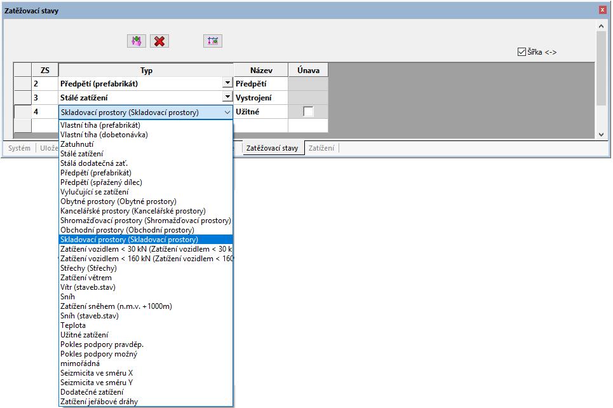Pick Obytné prostory option

[x=146, y=201]
